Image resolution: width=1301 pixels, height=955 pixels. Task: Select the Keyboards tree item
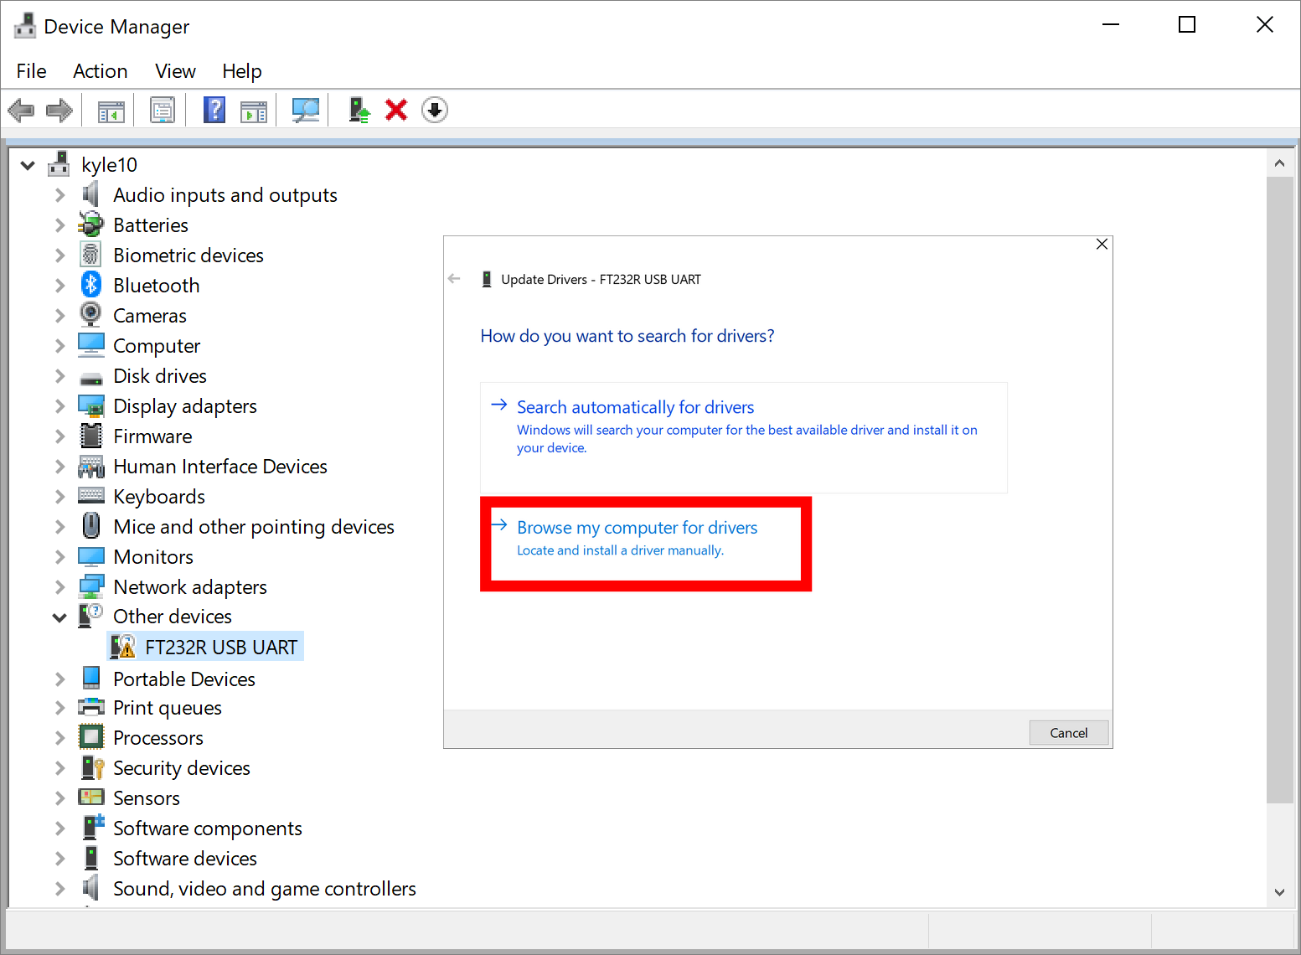click(159, 497)
